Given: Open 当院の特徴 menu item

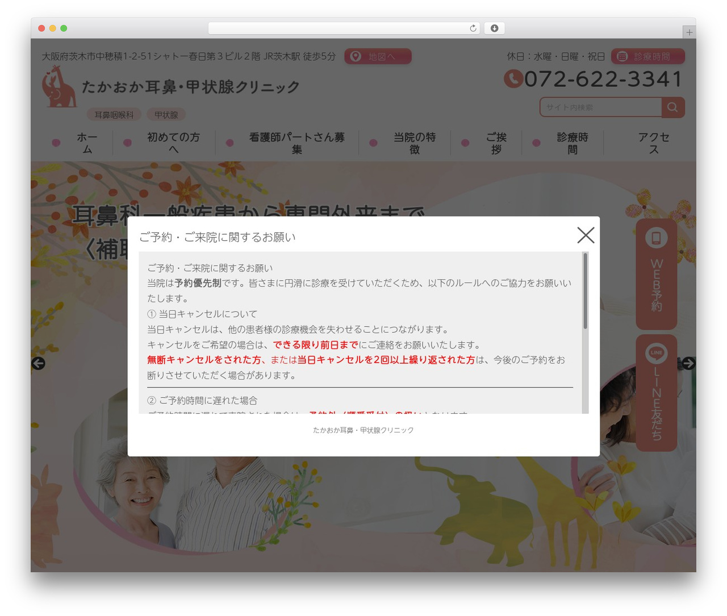Looking at the screenshot, I should click(415, 143).
